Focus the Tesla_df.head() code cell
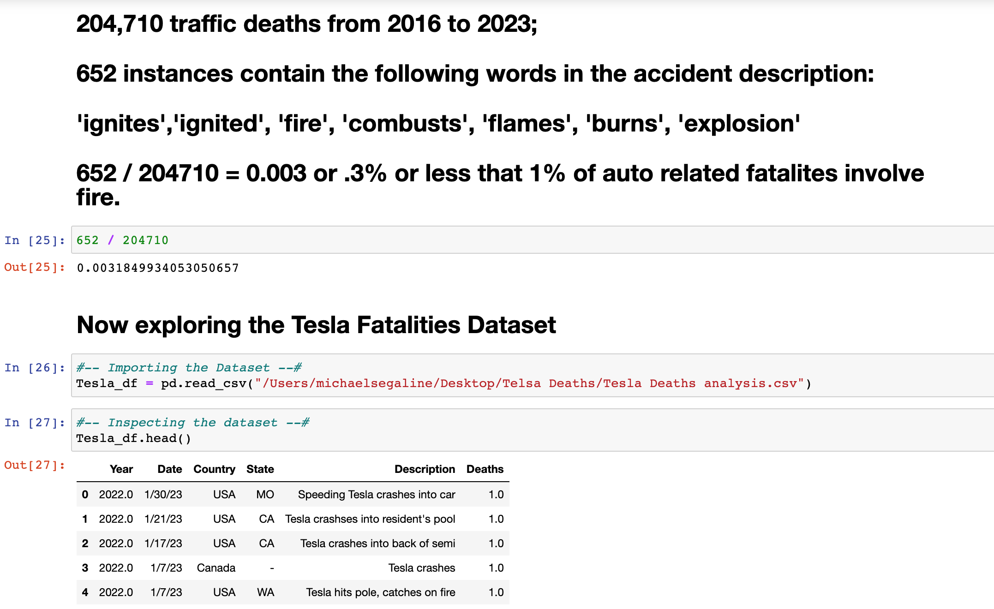The height and width of the screenshot is (609, 994). point(531,430)
